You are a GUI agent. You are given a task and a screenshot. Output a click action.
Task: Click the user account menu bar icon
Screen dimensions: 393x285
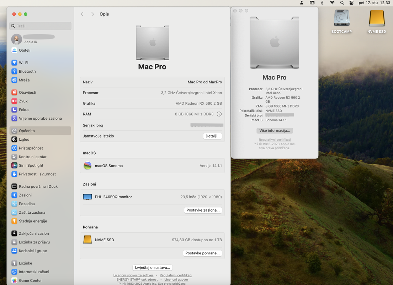pyautogui.click(x=302, y=3)
